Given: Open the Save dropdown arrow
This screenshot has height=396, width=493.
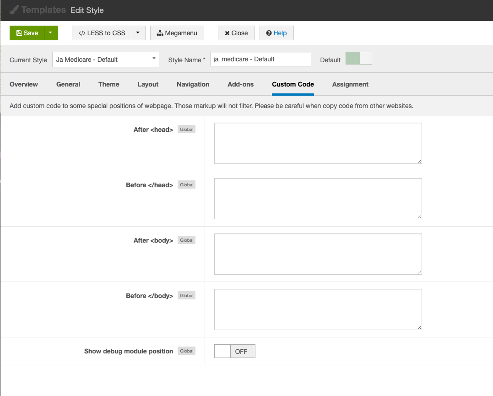Looking at the screenshot, I should coord(51,33).
